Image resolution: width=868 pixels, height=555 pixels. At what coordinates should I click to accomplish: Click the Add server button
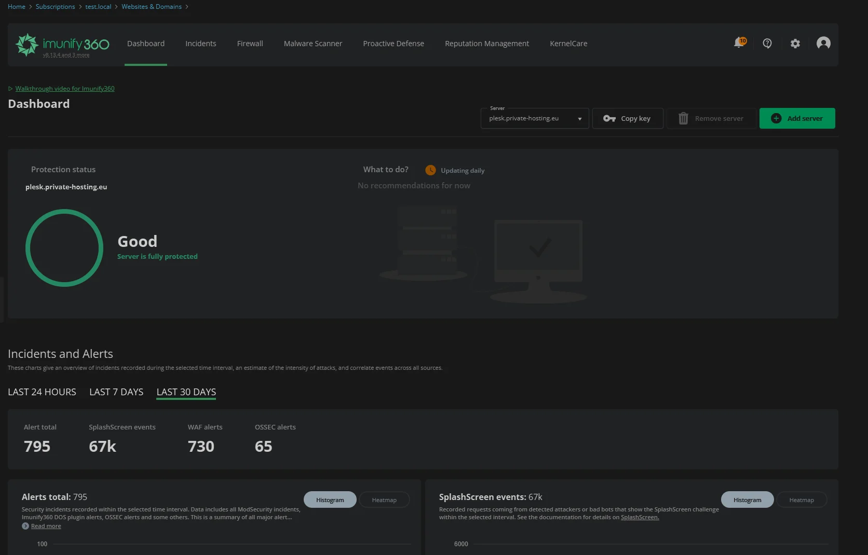(x=797, y=118)
